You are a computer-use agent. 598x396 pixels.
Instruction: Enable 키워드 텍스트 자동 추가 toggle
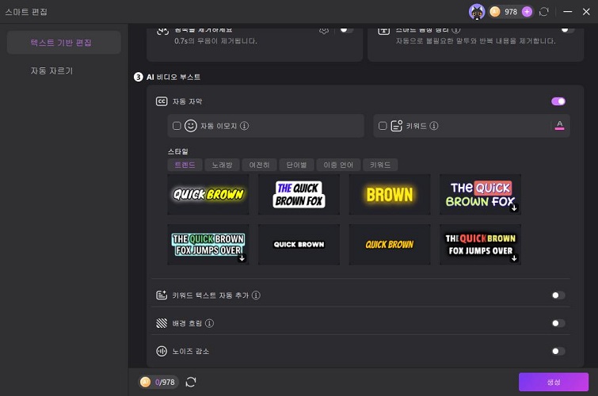pyautogui.click(x=558, y=295)
